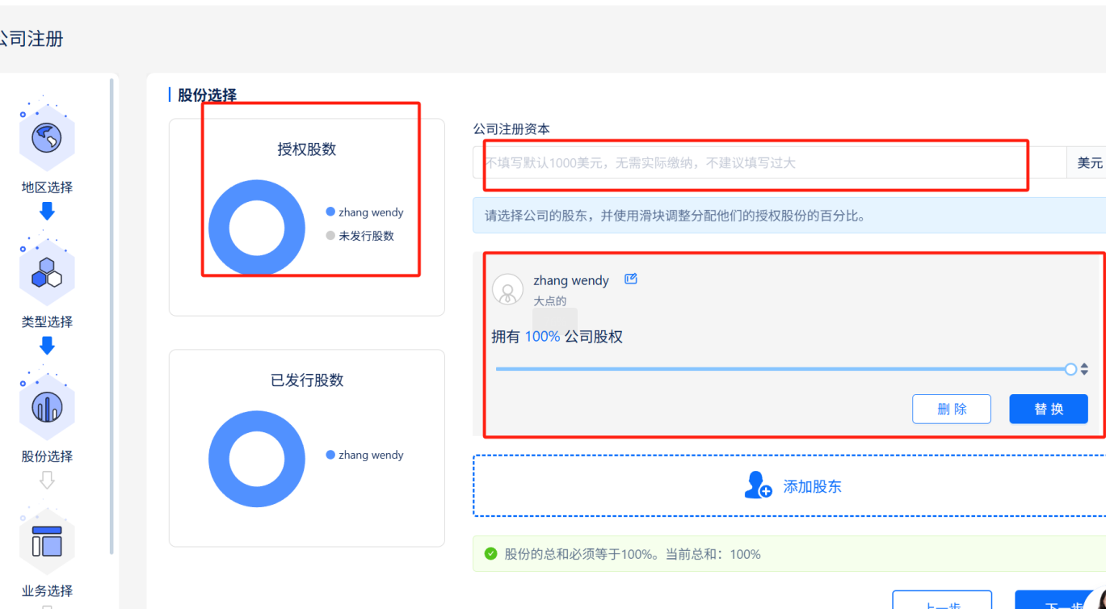Click the 类型选择 hexagons step icon
Image resolution: width=1106 pixels, height=609 pixels.
pos(47,273)
